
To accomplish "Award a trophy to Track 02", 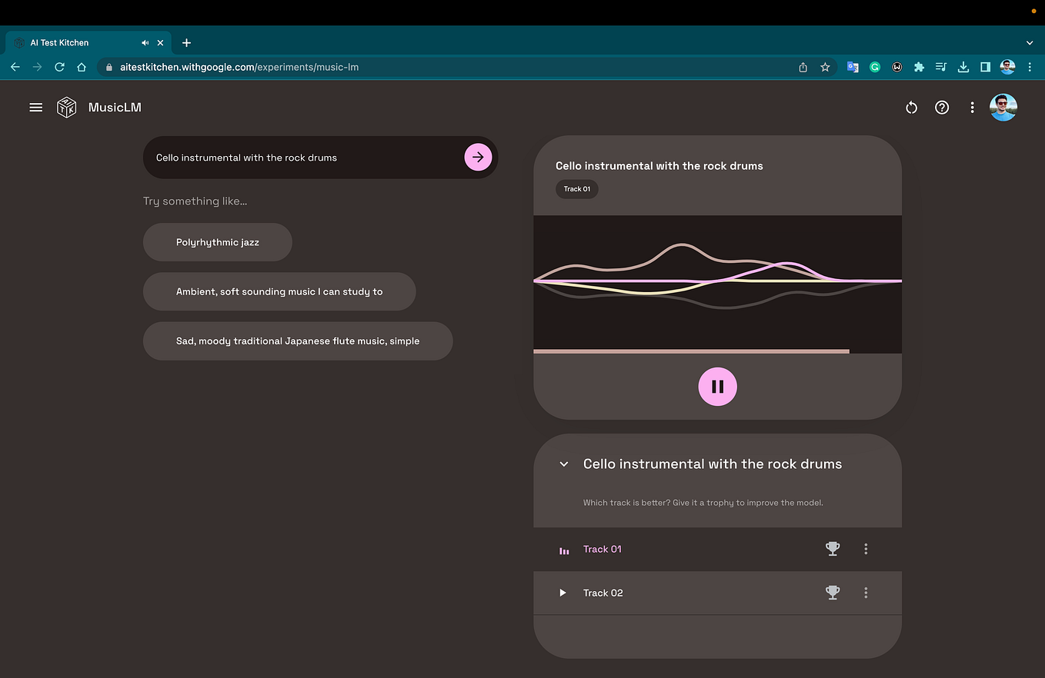I will pos(832,593).
